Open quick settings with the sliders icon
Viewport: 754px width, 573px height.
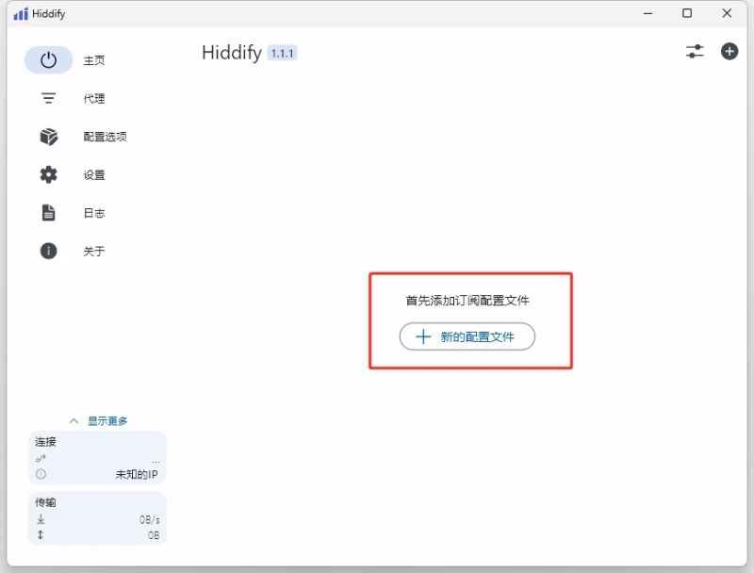(x=695, y=52)
